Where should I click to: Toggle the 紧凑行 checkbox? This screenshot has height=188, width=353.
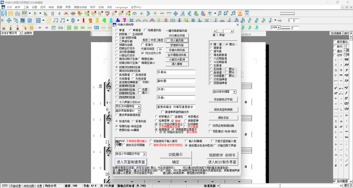143,45
